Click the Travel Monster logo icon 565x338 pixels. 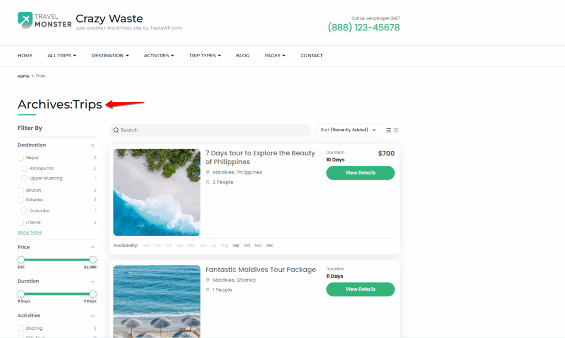click(x=25, y=20)
